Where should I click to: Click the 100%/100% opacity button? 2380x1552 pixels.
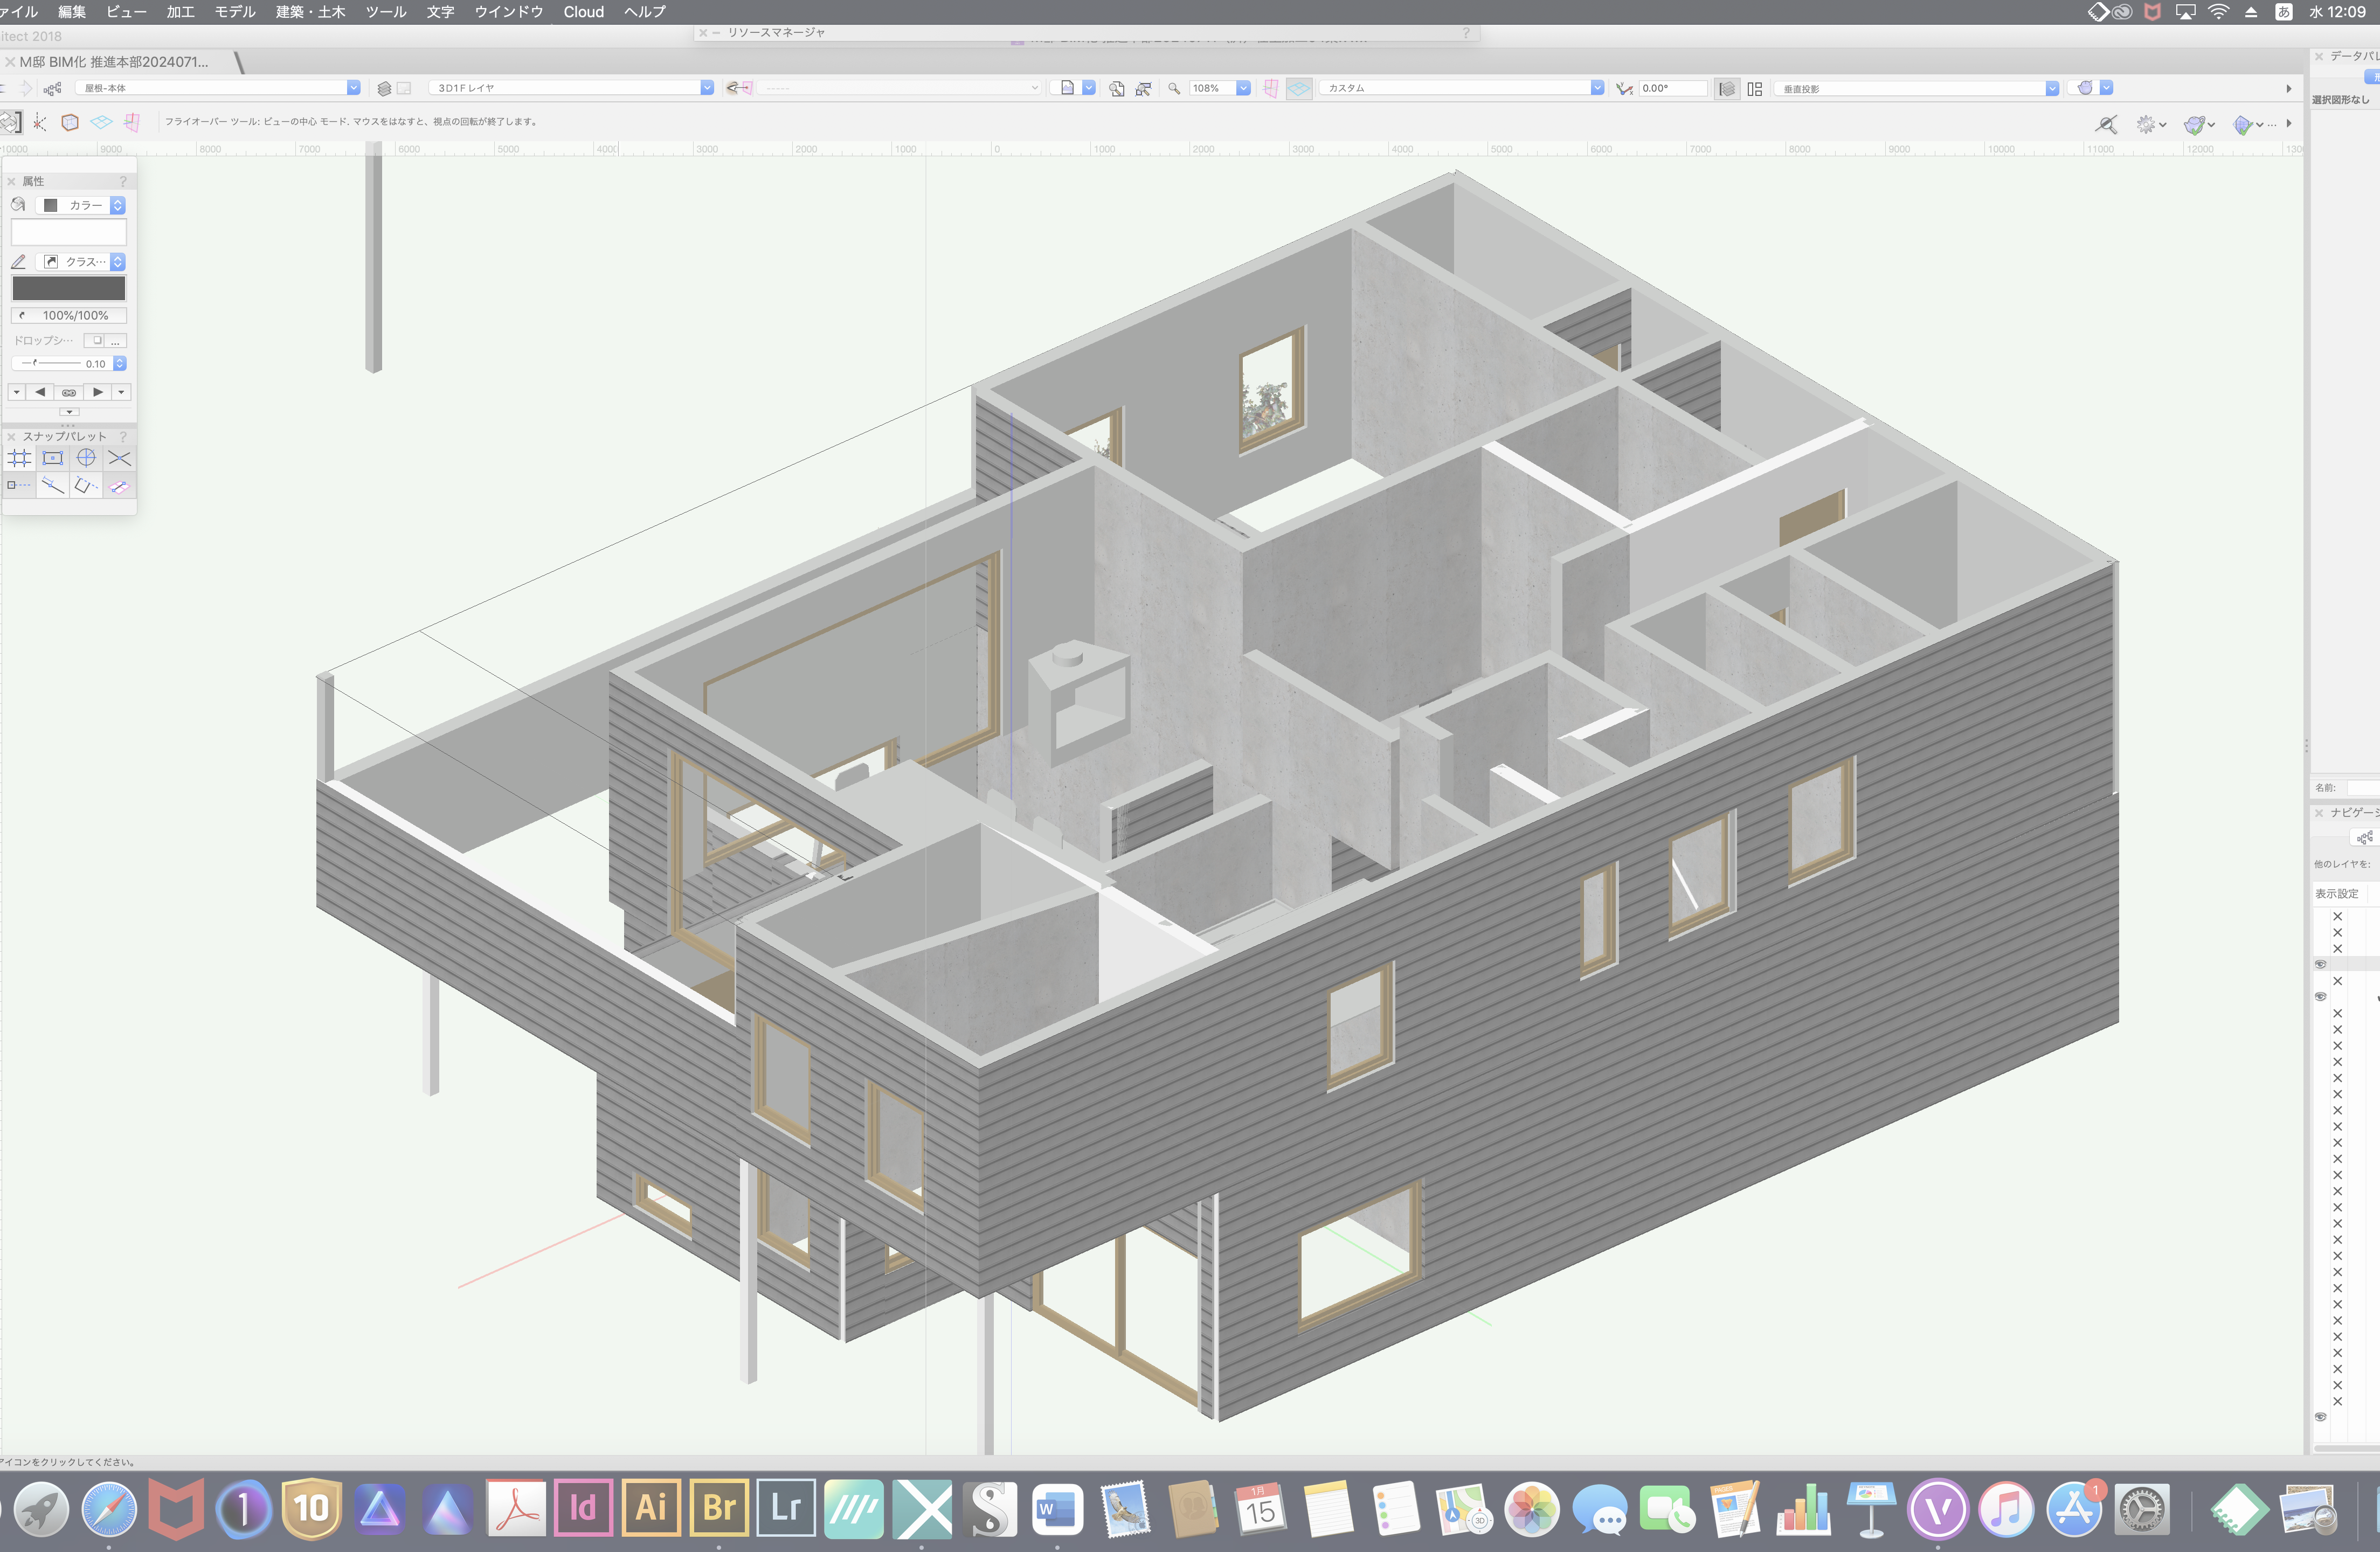click(x=69, y=315)
